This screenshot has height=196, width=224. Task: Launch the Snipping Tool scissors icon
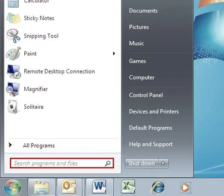pyautogui.click(x=13, y=36)
